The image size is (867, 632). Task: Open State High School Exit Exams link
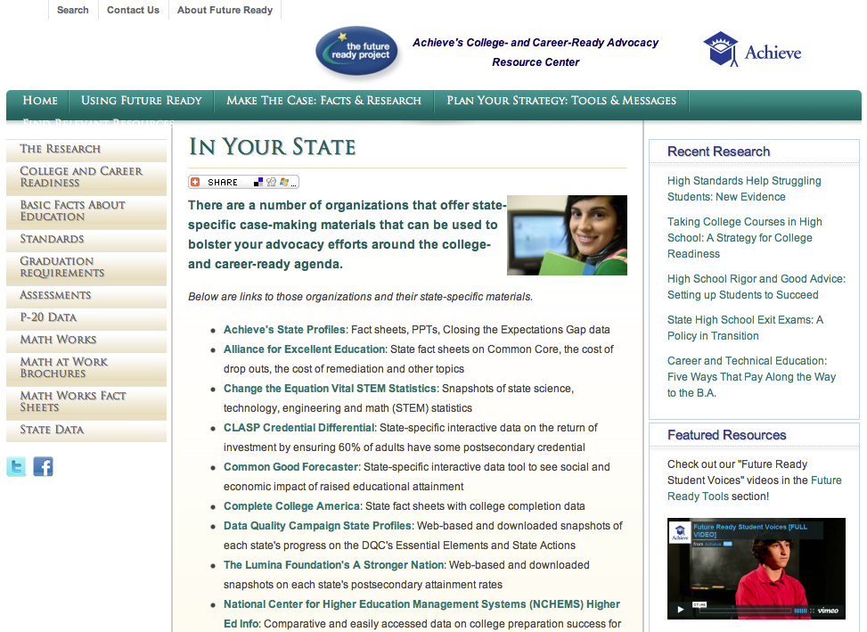pos(745,328)
